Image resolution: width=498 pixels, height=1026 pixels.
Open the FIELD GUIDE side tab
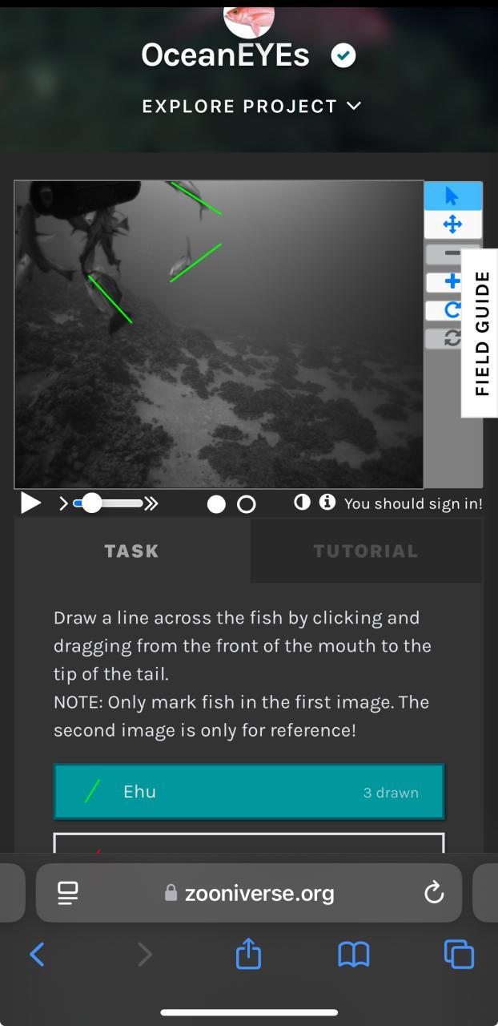[480, 333]
